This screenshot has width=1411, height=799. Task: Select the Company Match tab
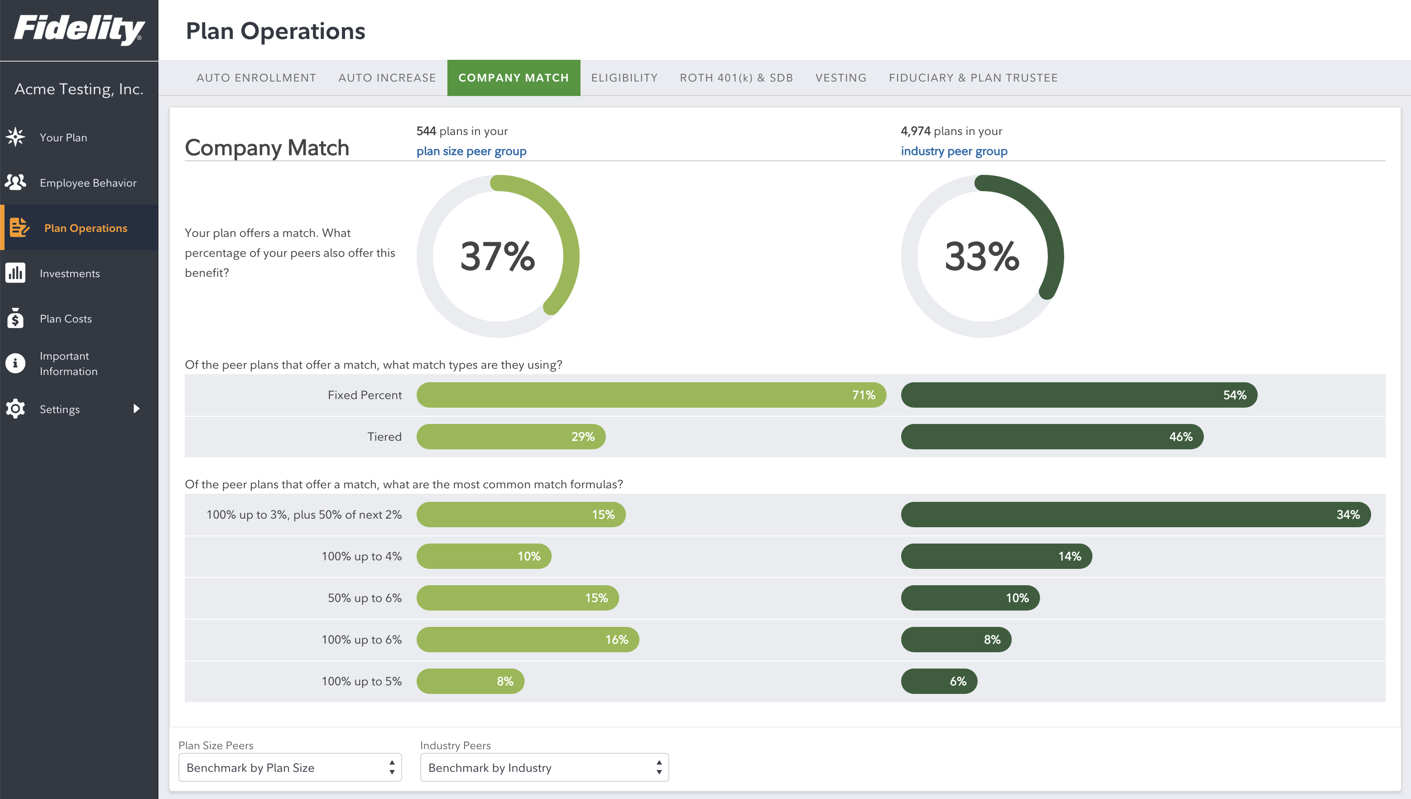[514, 78]
